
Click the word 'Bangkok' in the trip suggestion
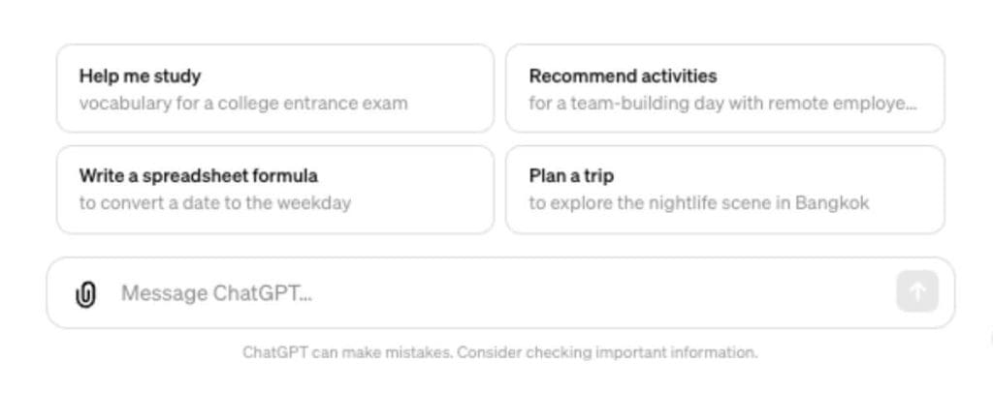click(x=832, y=203)
